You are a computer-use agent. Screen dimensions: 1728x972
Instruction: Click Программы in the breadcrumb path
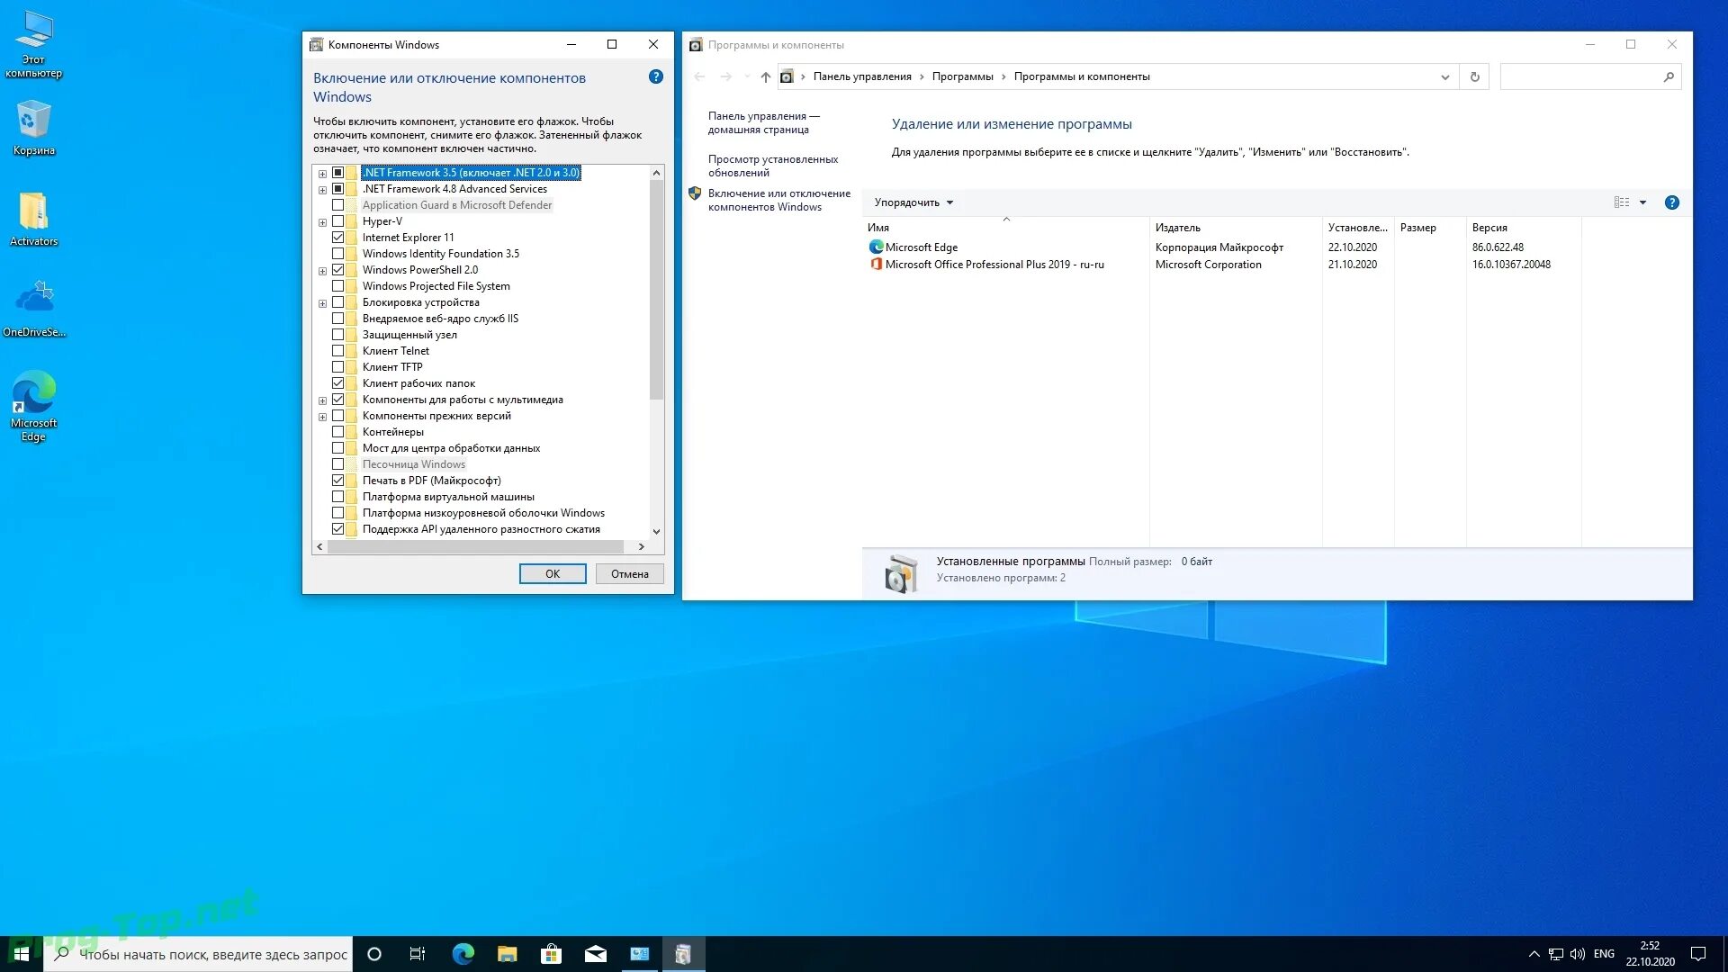pos(962,77)
